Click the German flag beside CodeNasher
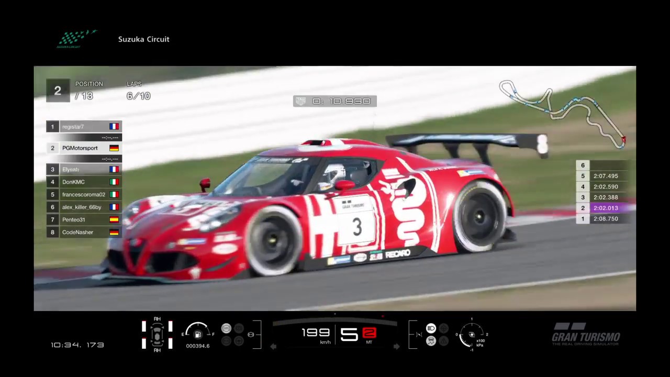The width and height of the screenshot is (670, 377). click(114, 232)
